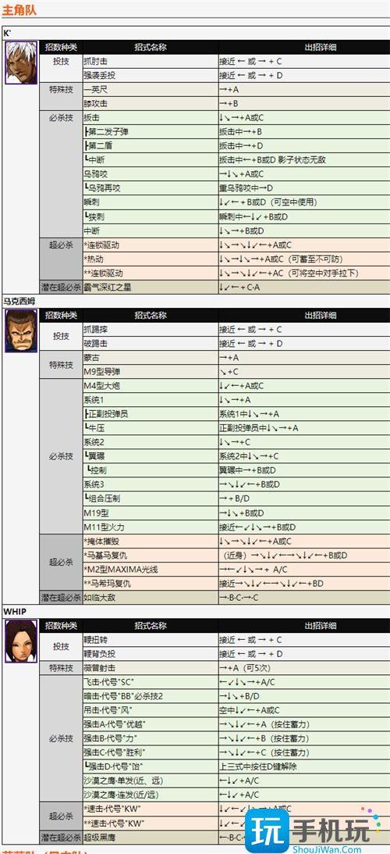Click the M19型 move name
Image resolution: width=390 pixels, height=854 pixels.
point(96,513)
